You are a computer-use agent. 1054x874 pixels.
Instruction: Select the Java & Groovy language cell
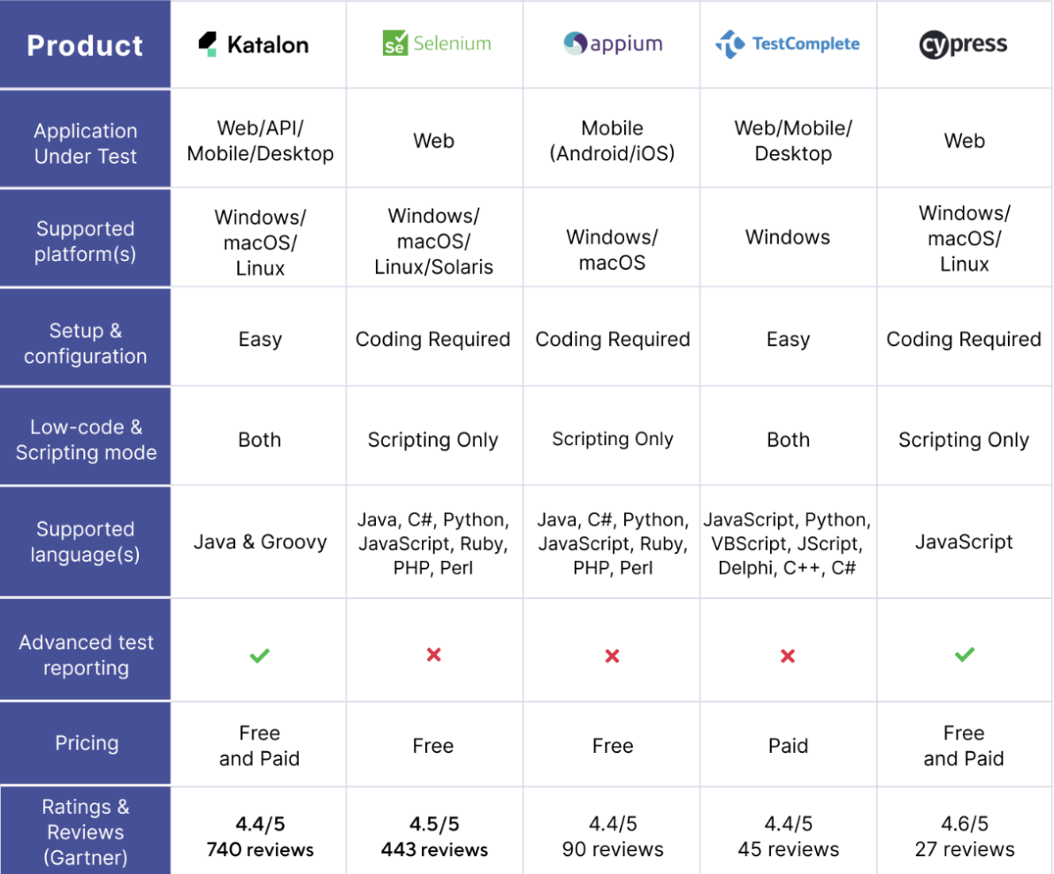(x=260, y=541)
